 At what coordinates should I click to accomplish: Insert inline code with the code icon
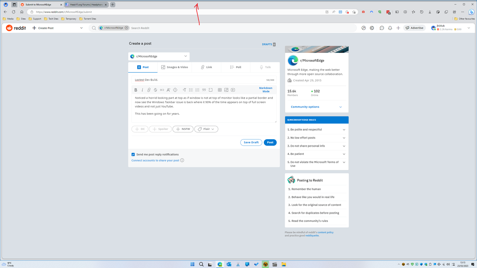tap(162, 90)
